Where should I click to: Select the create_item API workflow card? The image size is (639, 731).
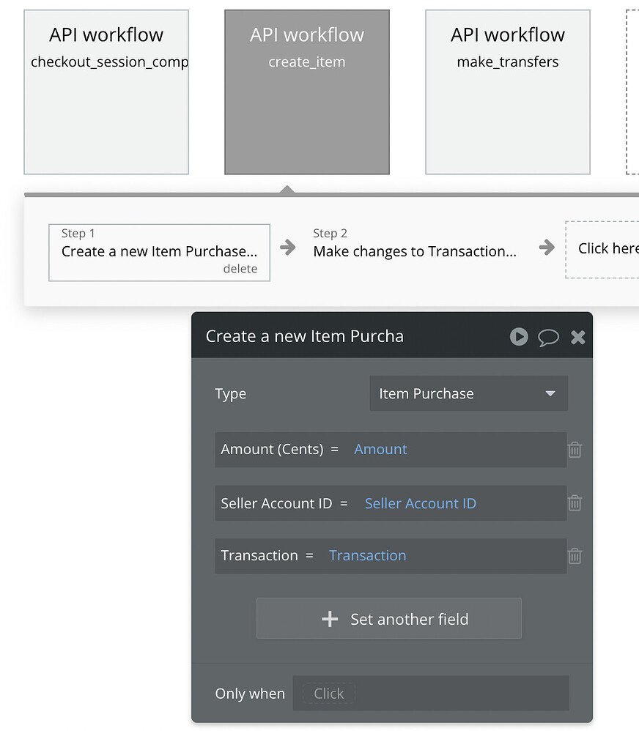pyautogui.click(x=307, y=92)
